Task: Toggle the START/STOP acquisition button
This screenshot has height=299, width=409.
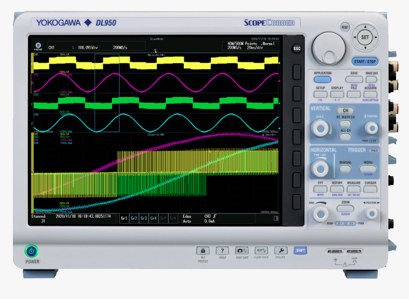Action: (x=364, y=61)
